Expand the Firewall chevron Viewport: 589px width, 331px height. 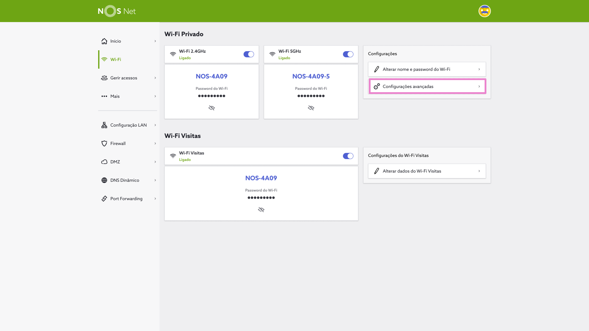click(155, 143)
